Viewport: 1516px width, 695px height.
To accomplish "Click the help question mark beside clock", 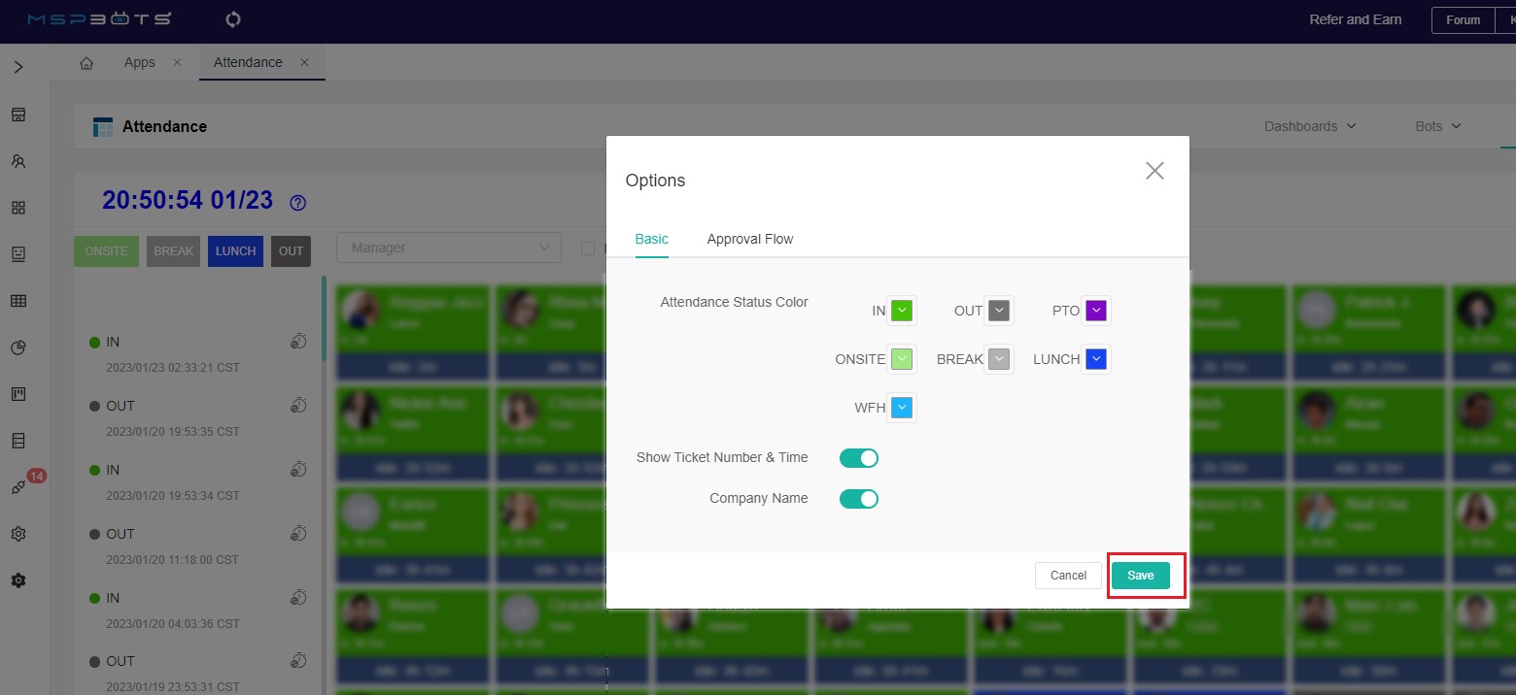I will (x=298, y=203).
